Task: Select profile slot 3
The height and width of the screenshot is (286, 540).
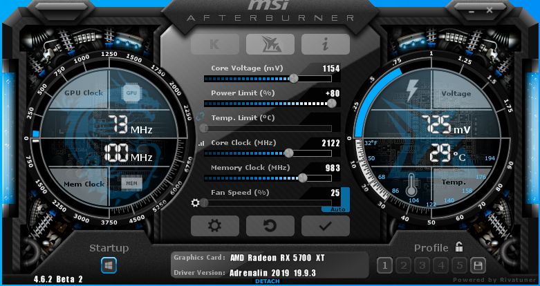Action: tap(422, 265)
